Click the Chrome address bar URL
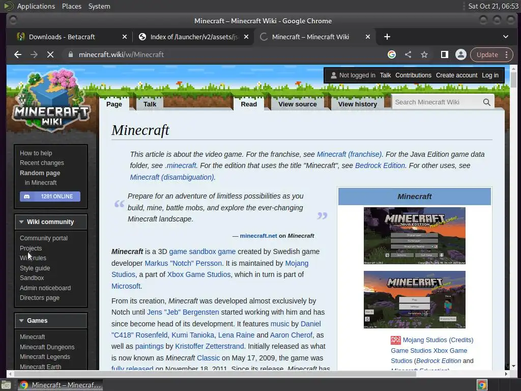Image resolution: width=521 pixels, height=391 pixels. pos(121,54)
